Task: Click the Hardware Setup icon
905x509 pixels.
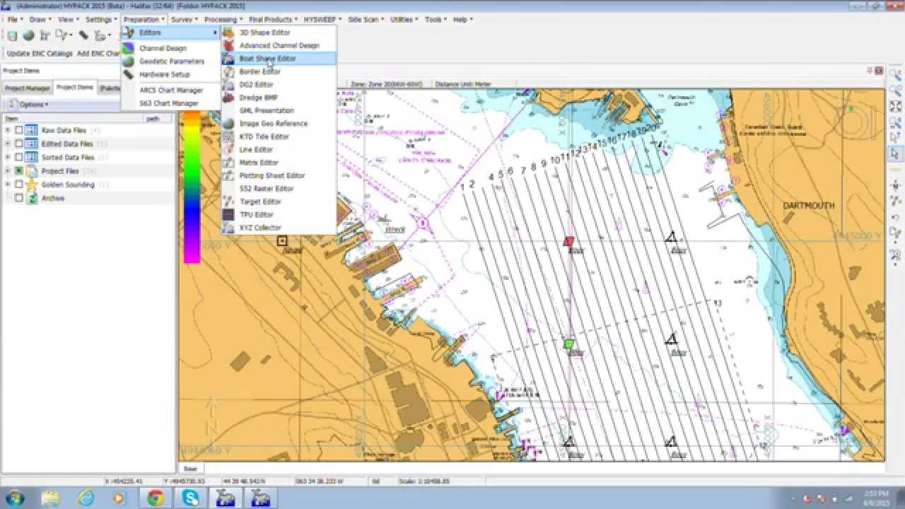Action: (x=127, y=74)
